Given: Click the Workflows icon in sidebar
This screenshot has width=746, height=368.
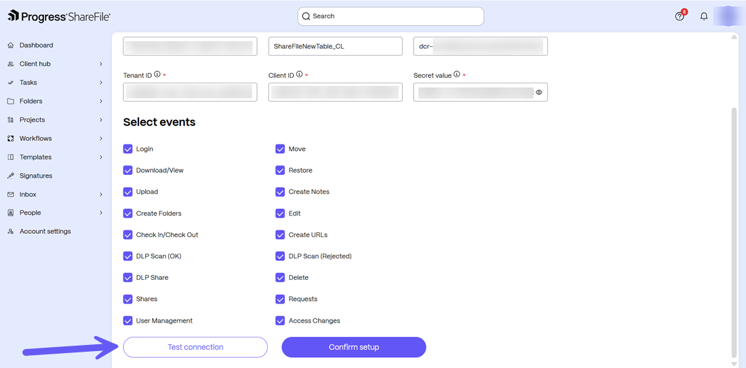Looking at the screenshot, I should (11, 138).
